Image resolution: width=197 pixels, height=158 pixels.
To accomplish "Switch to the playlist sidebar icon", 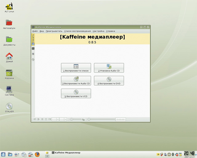I will [x=33, y=54].
